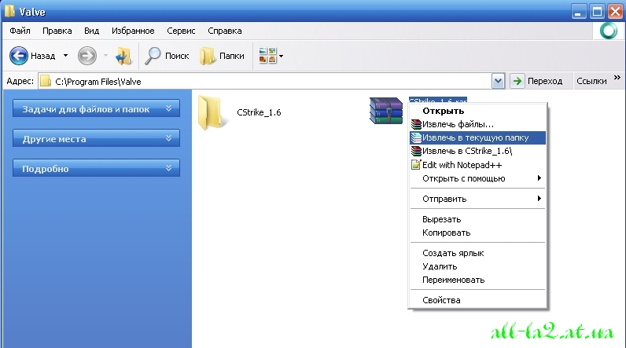Open 'Свойства' from context menu
The image size is (626, 348).
click(x=477, y=300)
